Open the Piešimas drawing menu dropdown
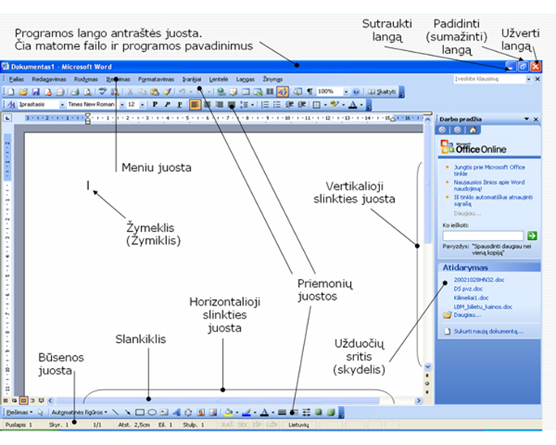This screenshot has height=445, width=556. click(19, 413)
